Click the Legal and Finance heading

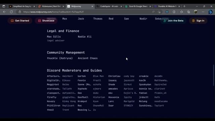coord(63,31)
